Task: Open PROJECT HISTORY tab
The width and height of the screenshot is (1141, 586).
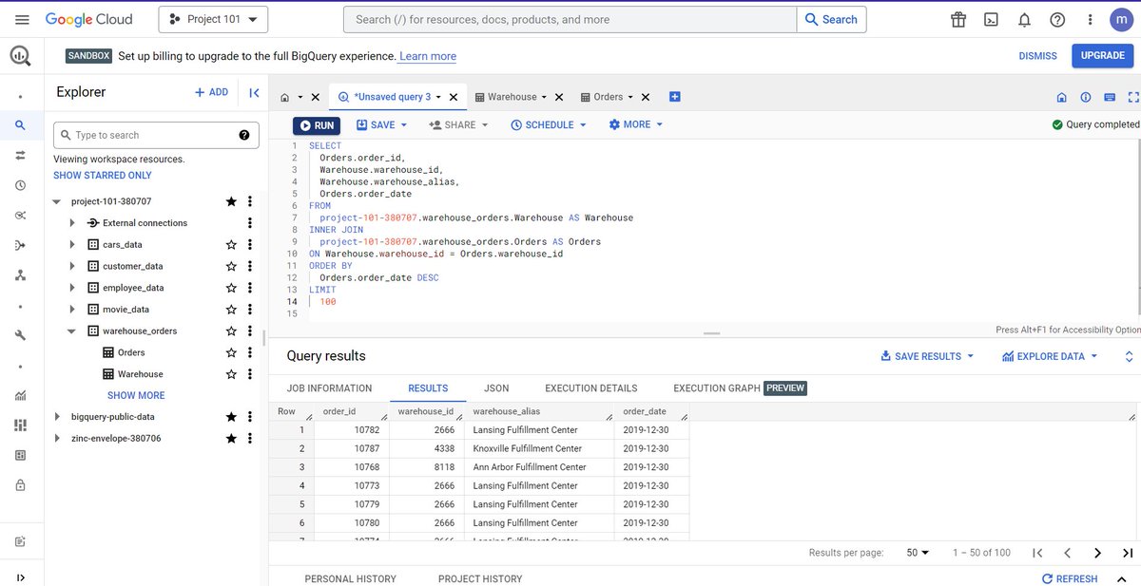Action: 480,578
